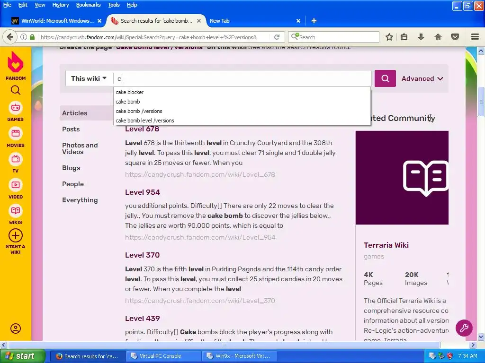This screenshot has width=485, height=363.
Task: Open the Level 954 result
Action: (143, 192)
